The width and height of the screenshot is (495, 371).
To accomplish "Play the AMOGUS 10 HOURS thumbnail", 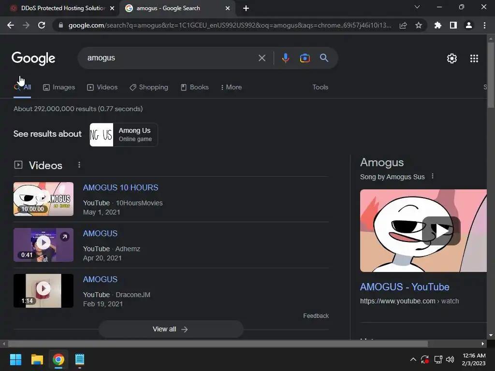I will 44,199.
